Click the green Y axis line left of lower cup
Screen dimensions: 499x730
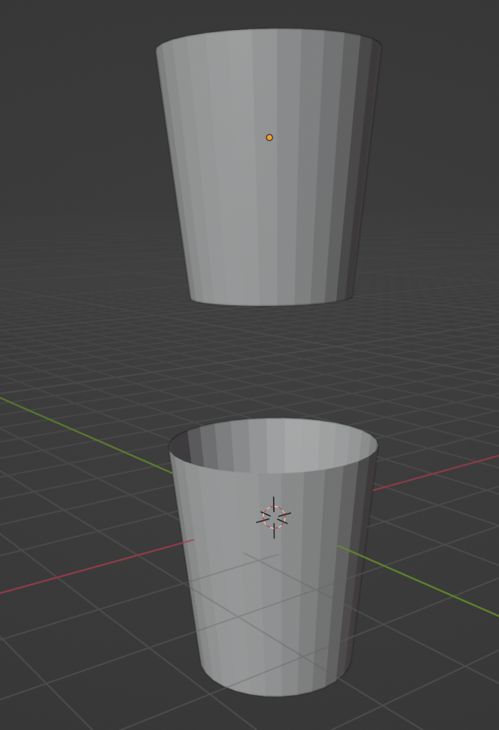(x=86, y=433)
